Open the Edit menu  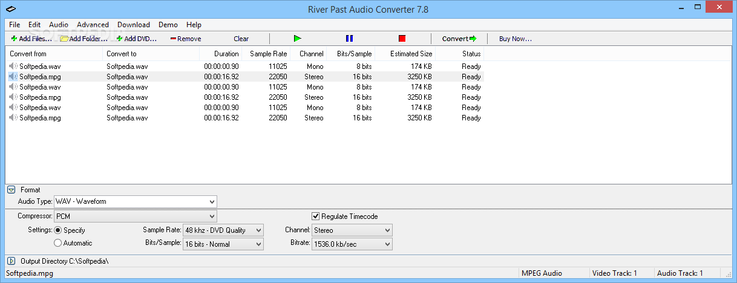point(34,25)
